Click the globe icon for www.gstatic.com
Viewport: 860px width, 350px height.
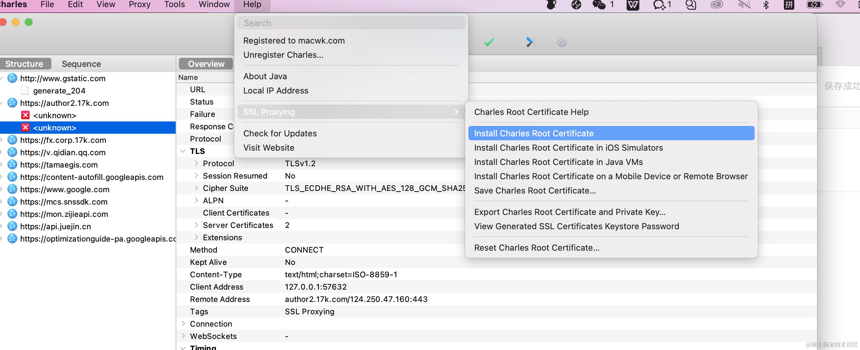tap(12, 78)
